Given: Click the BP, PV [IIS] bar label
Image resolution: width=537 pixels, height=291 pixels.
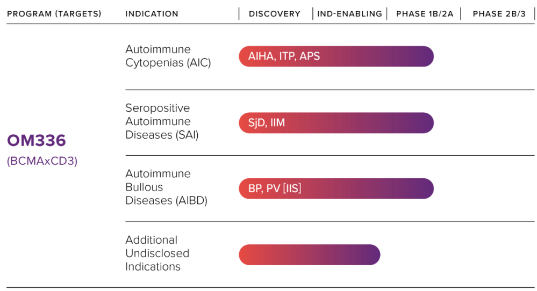Looking at the screenshot, I should 275,188.
